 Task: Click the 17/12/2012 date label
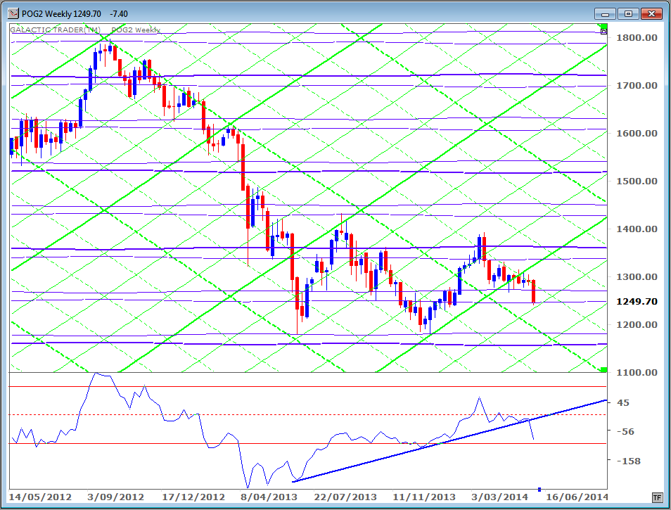(x=193, y=497)
